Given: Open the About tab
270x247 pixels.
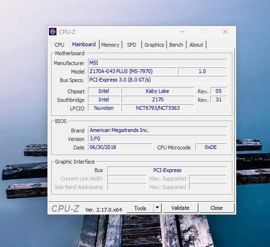Looking at the screenshot, I should coord(196,45).
